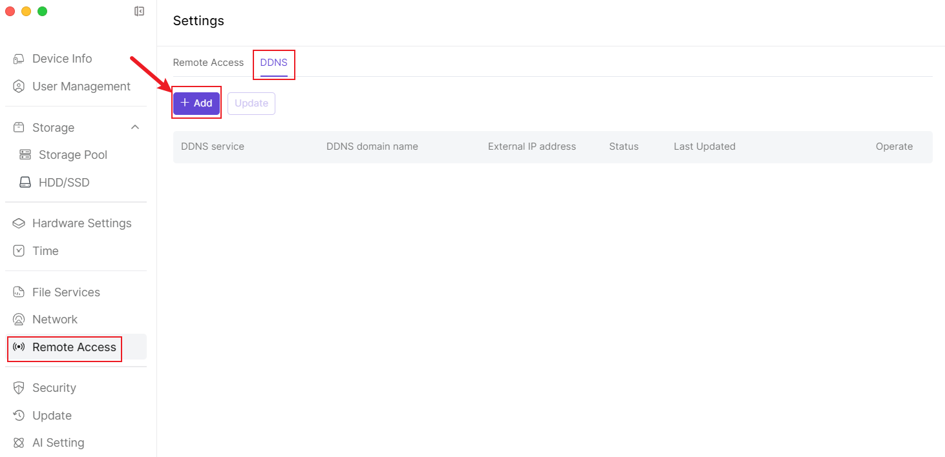Click the Storage Pool icon
Viewport: 945px width, 457px height.
coord(25,155)
